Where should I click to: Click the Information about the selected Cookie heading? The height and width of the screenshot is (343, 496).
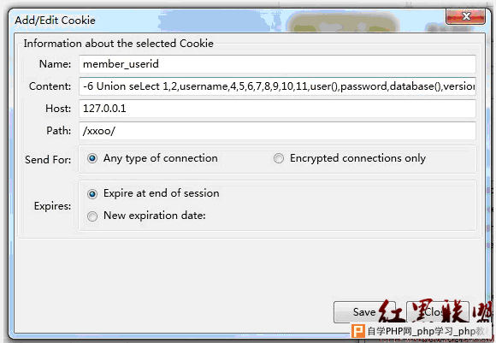click(118, 44)
